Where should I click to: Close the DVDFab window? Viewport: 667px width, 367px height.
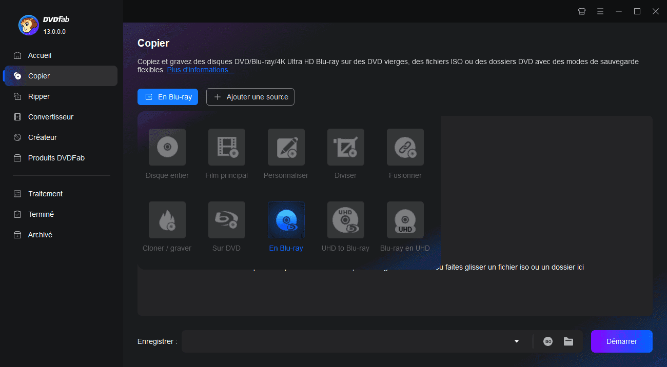pos(656,11)
